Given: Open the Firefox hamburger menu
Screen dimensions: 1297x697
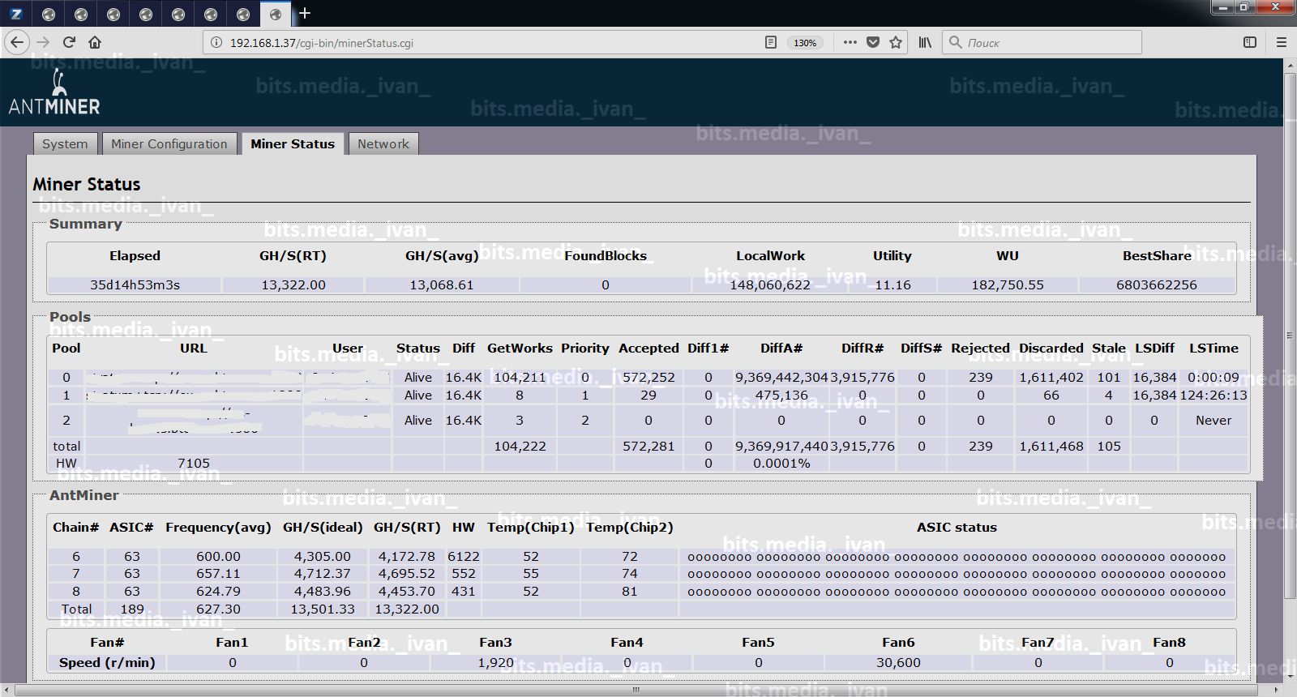Looking at the screenshot, I should coord(1282,42).
